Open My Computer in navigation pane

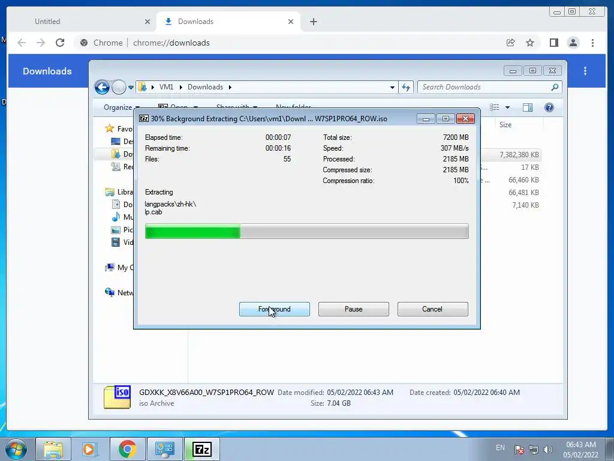click(119, 267)
